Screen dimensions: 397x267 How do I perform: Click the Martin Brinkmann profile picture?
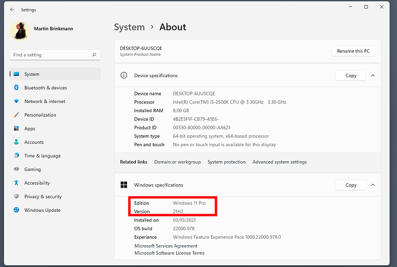point(20,31)
